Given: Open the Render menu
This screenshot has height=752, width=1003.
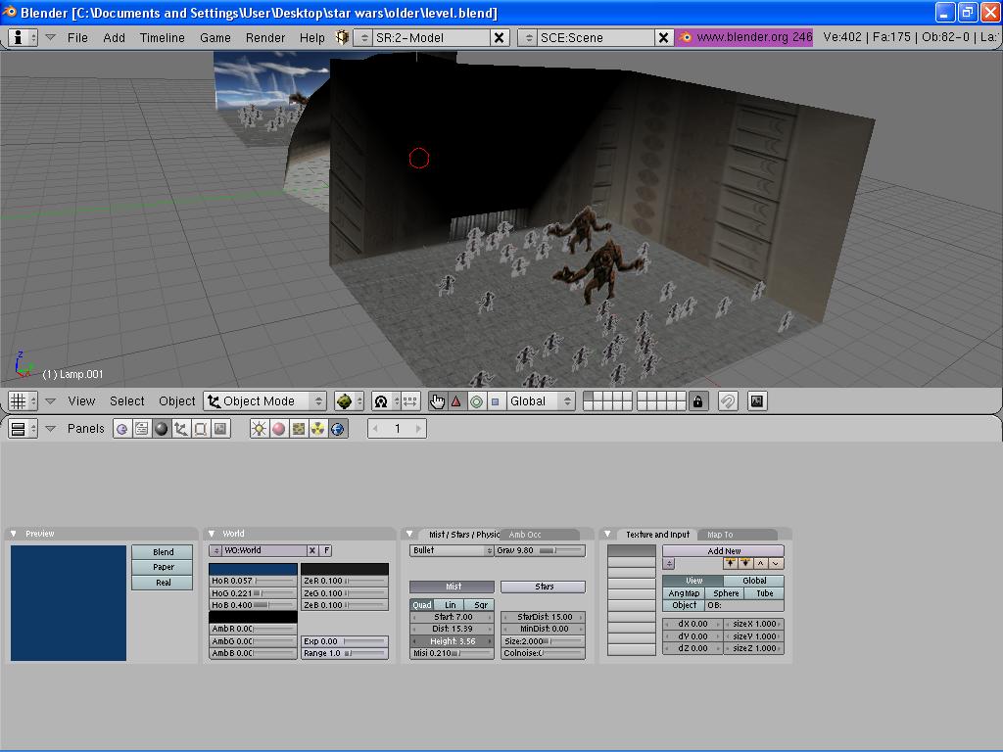Looking at the screenshot, I should [264, 38].
